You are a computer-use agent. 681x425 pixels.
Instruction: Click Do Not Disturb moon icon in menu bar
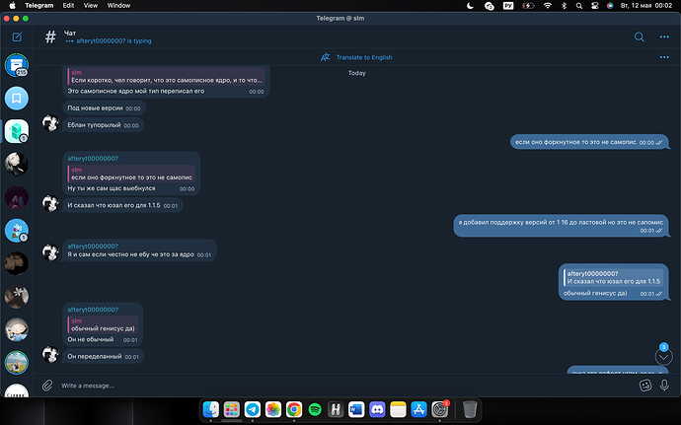(470, 6)
